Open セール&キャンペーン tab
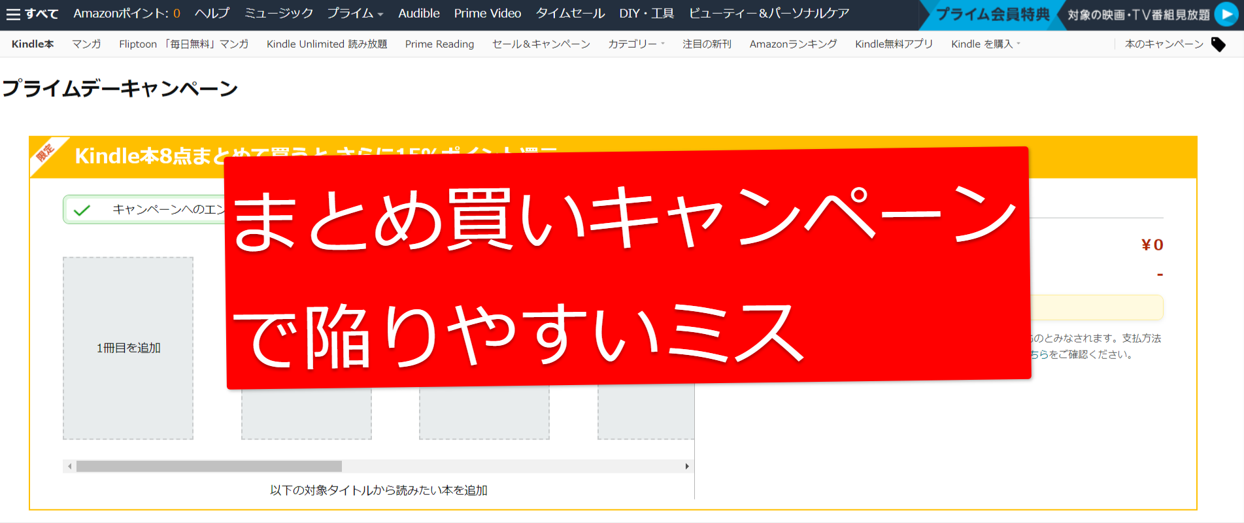This screenshot has width=1244, height=523. tap(541, 44)
